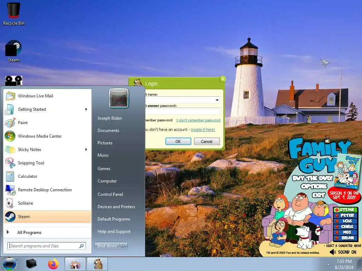Select the Meg character option
The height and width of the screenshot is (271, 362).
tap(346, 232)
